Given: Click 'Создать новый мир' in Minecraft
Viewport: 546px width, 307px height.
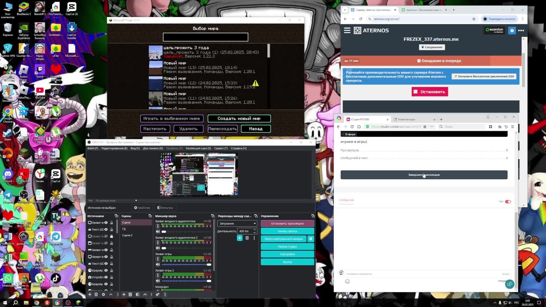Looking at the screenshot, I should 239,119.
